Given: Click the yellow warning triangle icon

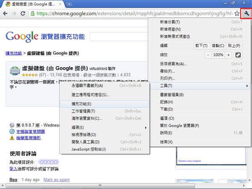Looking at the screenshot, I should click(x=12, y=138).
